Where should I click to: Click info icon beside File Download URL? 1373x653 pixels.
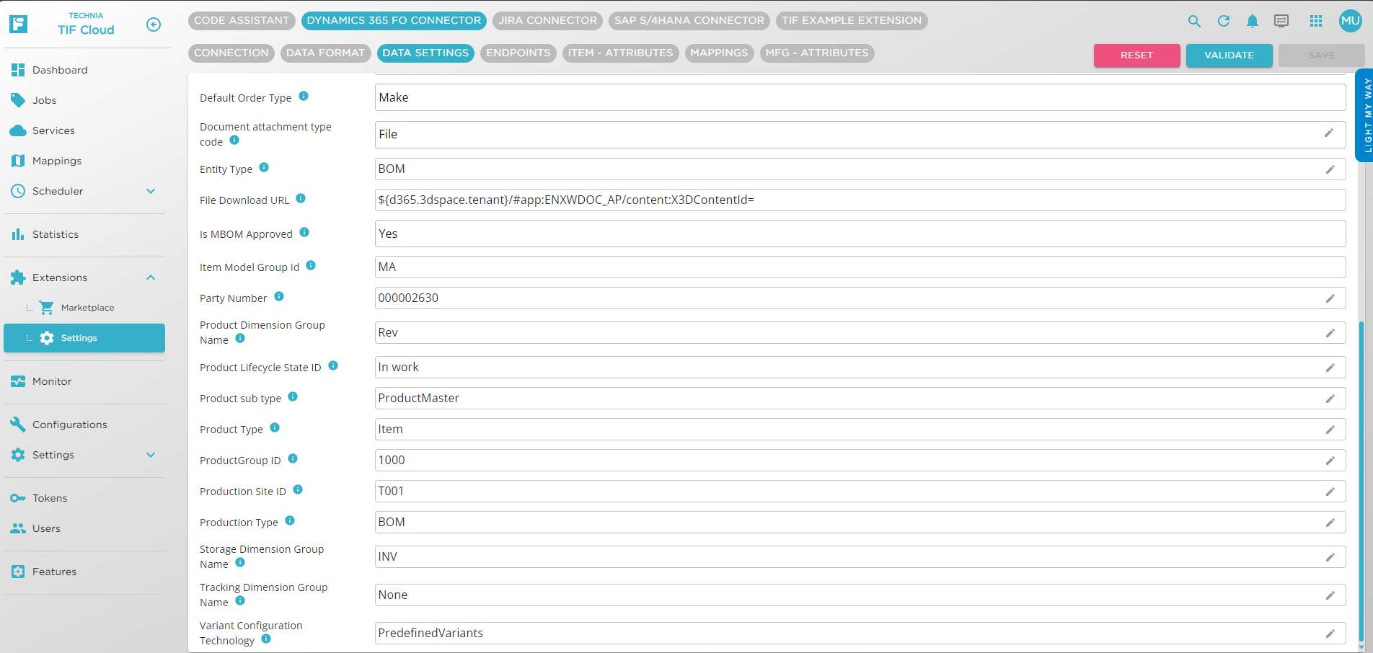coord(301,199)
